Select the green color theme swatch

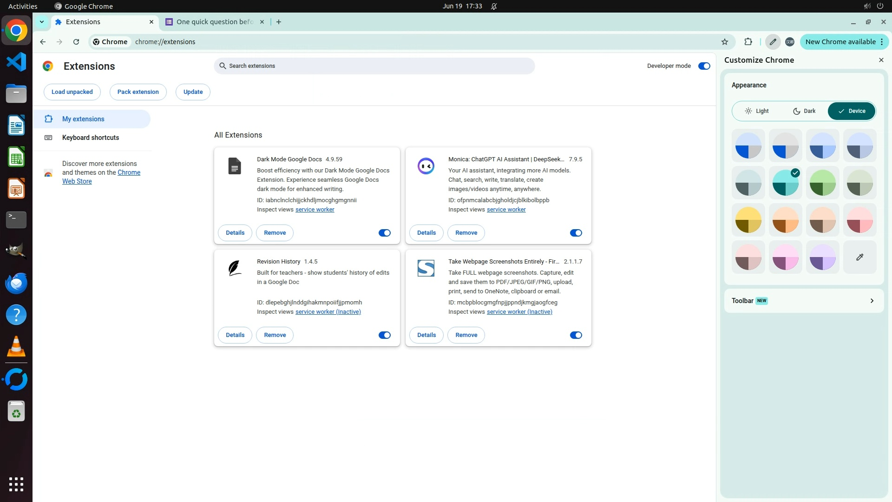pos(822,183)
